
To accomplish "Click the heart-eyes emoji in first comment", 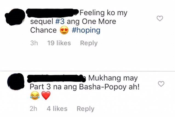I will pyautogui.click(x=64, y=30).
